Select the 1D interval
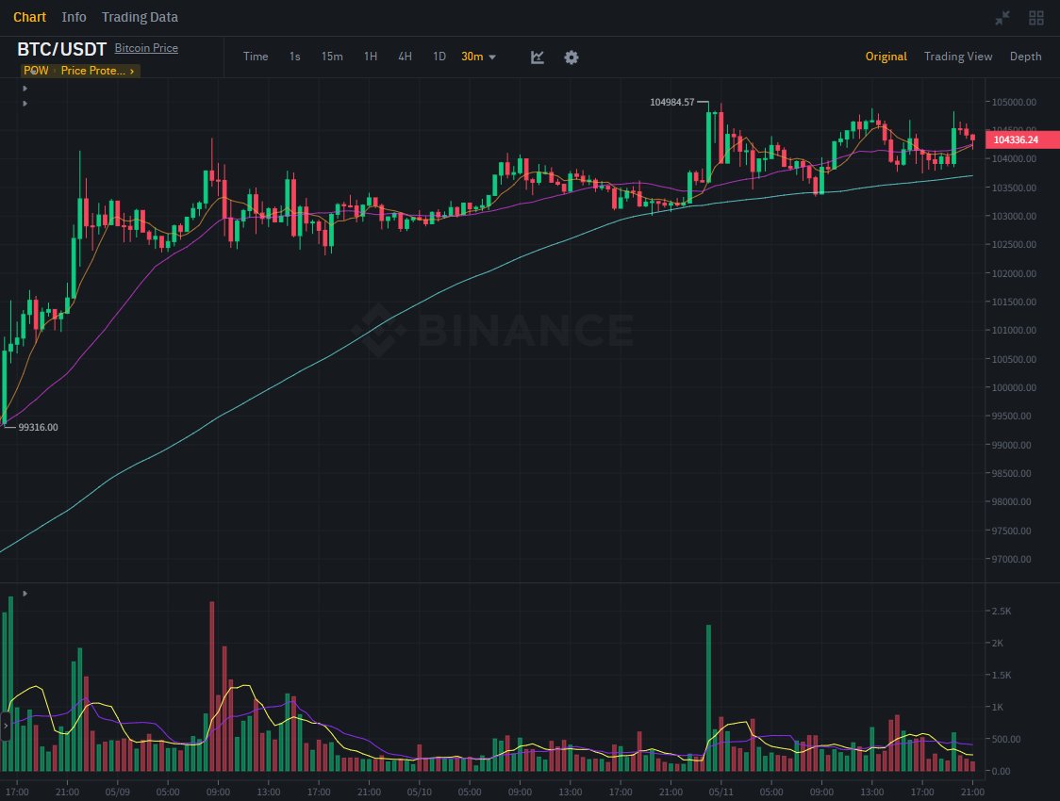Image resolution: width=1060 pixels, height=801 pixels. point(439,57)
